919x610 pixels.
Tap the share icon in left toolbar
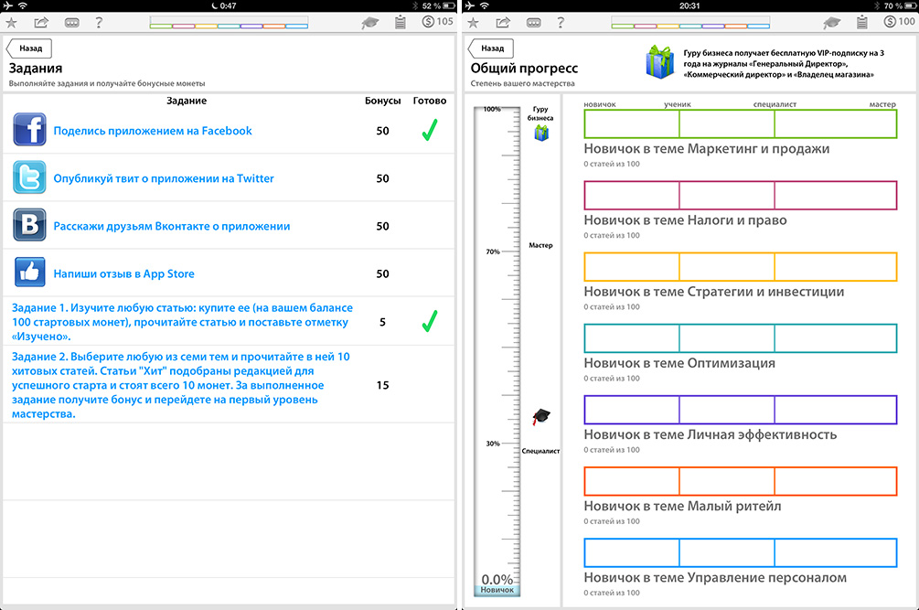tap(42, 22)
